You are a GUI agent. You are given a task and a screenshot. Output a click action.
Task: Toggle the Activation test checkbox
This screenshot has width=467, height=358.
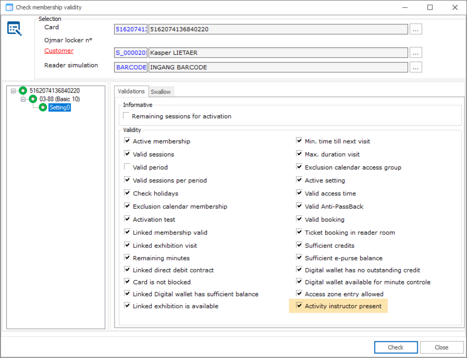click(127, 219)
